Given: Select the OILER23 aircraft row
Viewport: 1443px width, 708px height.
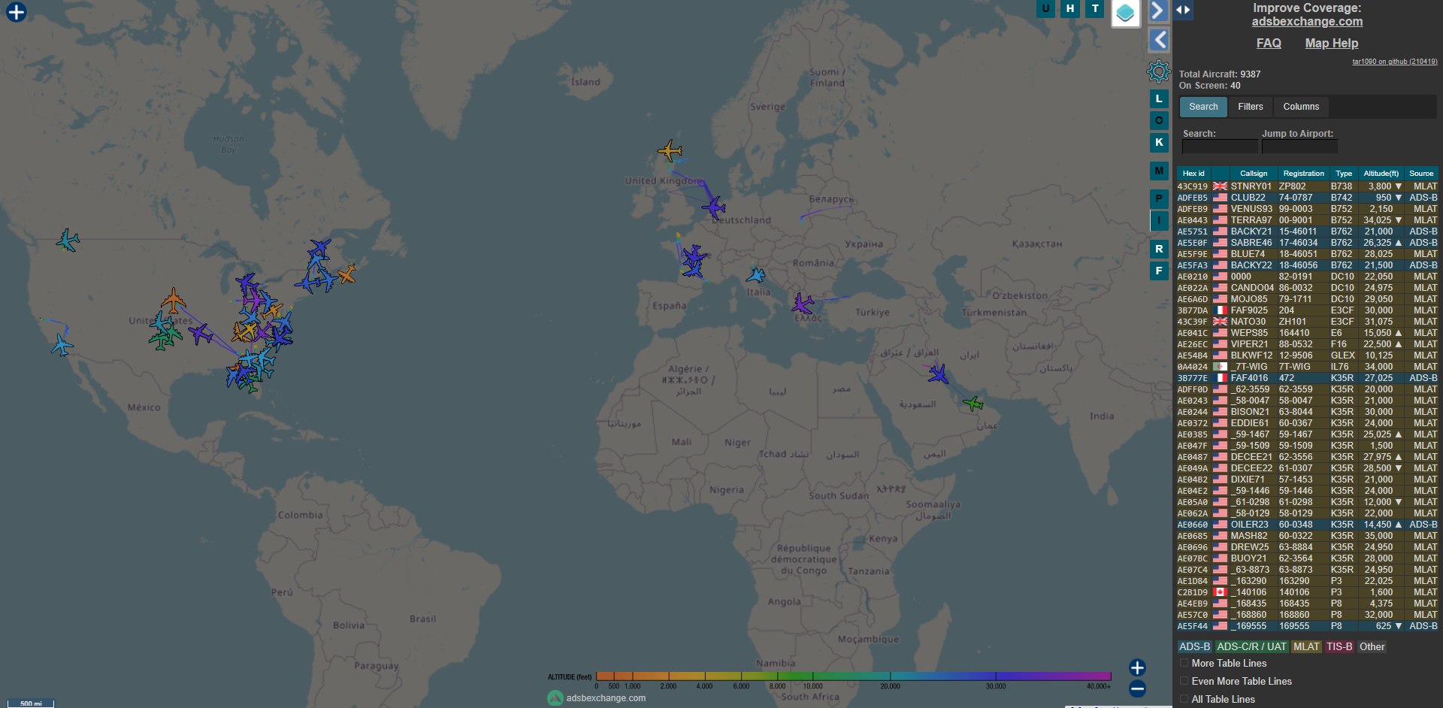Looking at the screenshot, I should tap(1307, 525).
